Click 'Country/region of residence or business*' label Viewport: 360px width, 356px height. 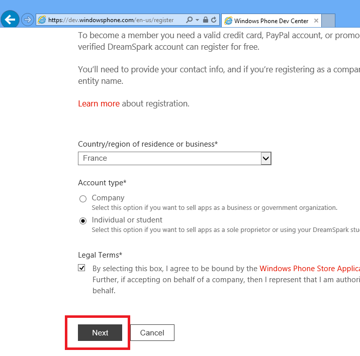[x=148, y=144]
